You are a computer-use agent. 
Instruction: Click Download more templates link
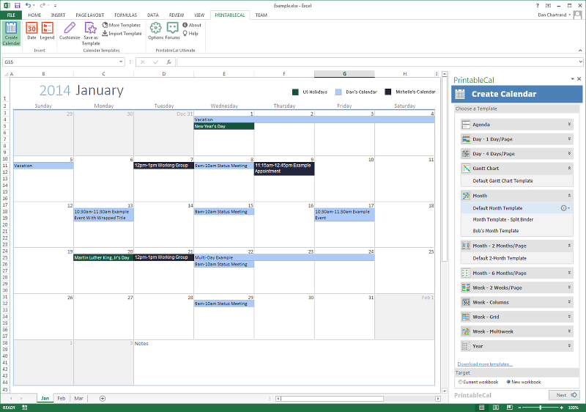point(485,364)
